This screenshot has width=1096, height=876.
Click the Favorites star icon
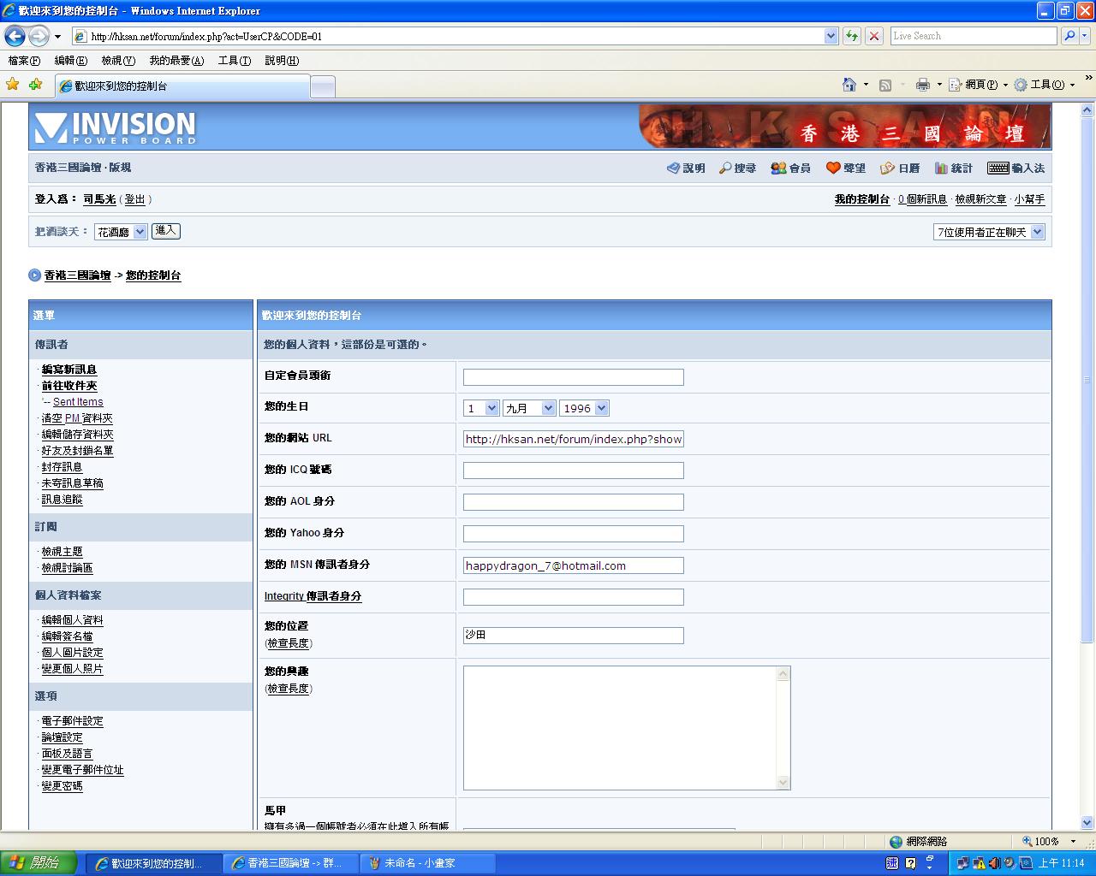pos(13,85)
